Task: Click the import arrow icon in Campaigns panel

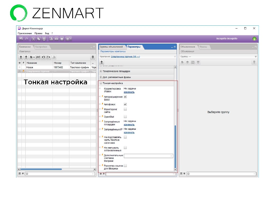Action: tap(44, 57)
